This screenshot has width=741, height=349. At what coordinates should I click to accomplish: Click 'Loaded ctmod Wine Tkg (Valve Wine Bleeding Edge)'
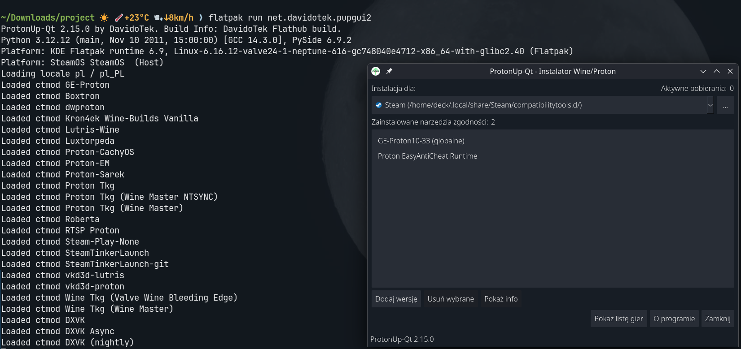pos(119,298)
